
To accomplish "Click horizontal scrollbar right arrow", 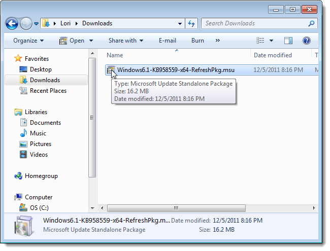I will tap(314, 208).
